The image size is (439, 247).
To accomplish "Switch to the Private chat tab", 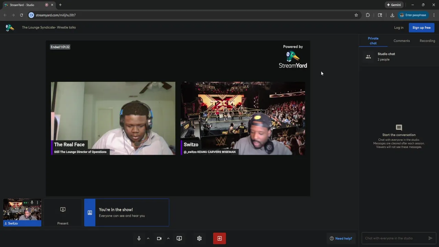I will (373, 41).
